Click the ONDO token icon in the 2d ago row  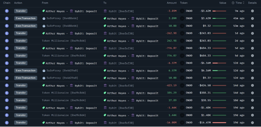[x=182, y=41]
